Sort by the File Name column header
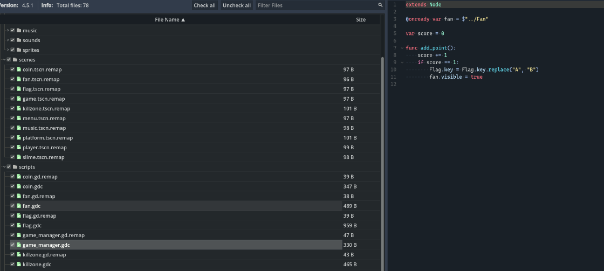 pyautogui.click(x=170, y=19)
